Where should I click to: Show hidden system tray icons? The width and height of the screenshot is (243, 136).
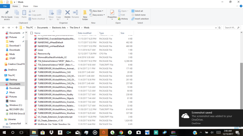pos(201,132)
